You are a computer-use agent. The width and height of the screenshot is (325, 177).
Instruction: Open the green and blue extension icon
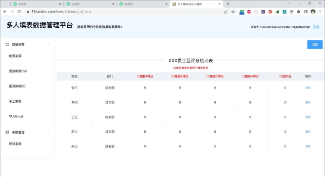(242, 12)
